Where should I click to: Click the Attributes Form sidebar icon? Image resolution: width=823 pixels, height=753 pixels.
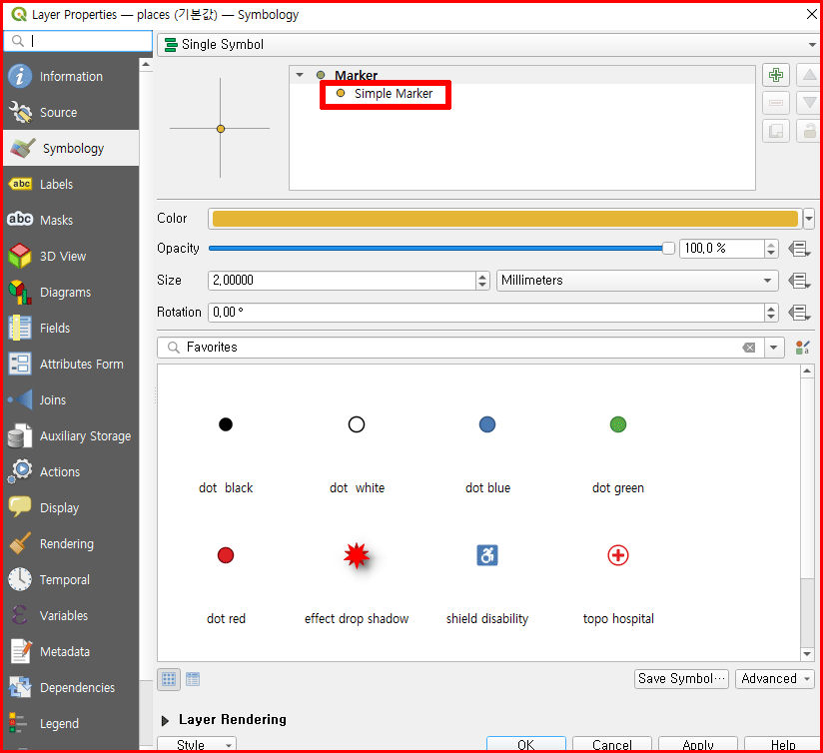20,365
